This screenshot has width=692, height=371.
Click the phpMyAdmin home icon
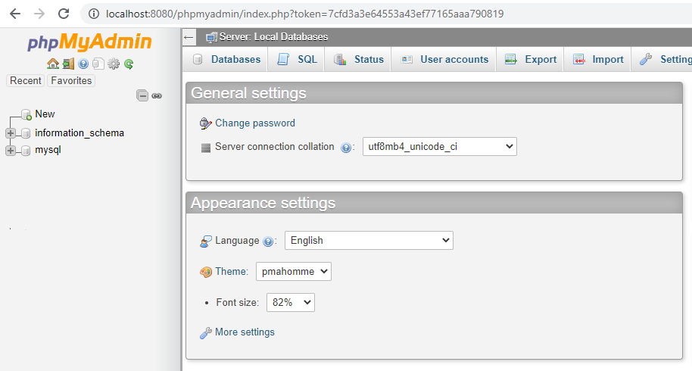pos(53,64)
